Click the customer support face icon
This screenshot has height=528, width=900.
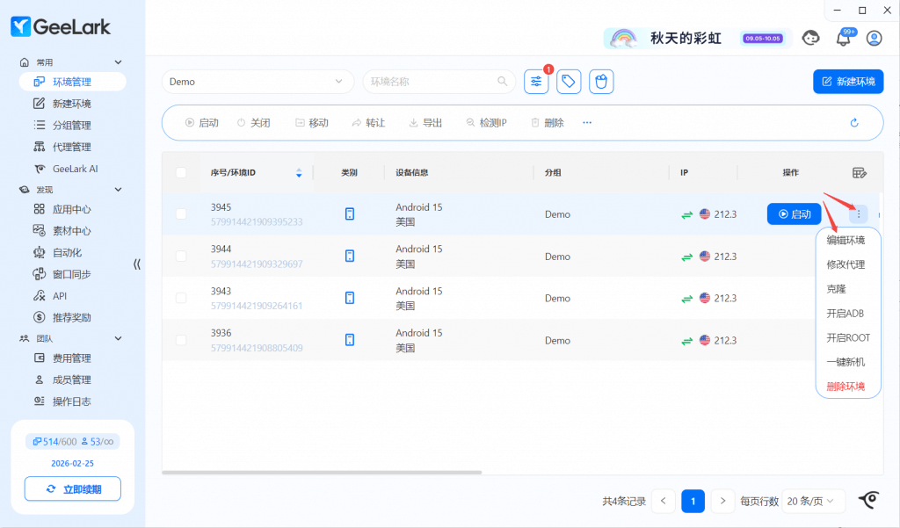811,38
